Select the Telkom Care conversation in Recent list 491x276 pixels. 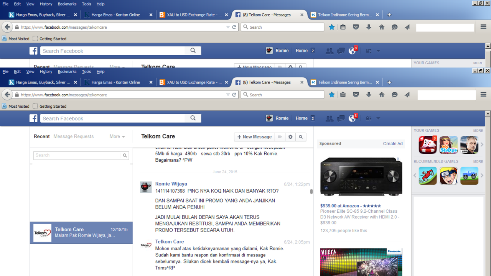(x=81, y=233)
